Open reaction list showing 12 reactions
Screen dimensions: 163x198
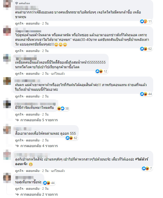pos(101,71)
